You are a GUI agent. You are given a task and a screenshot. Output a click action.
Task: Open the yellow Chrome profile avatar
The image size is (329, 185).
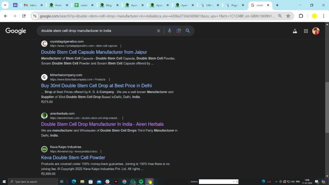[x=314, y=16]
